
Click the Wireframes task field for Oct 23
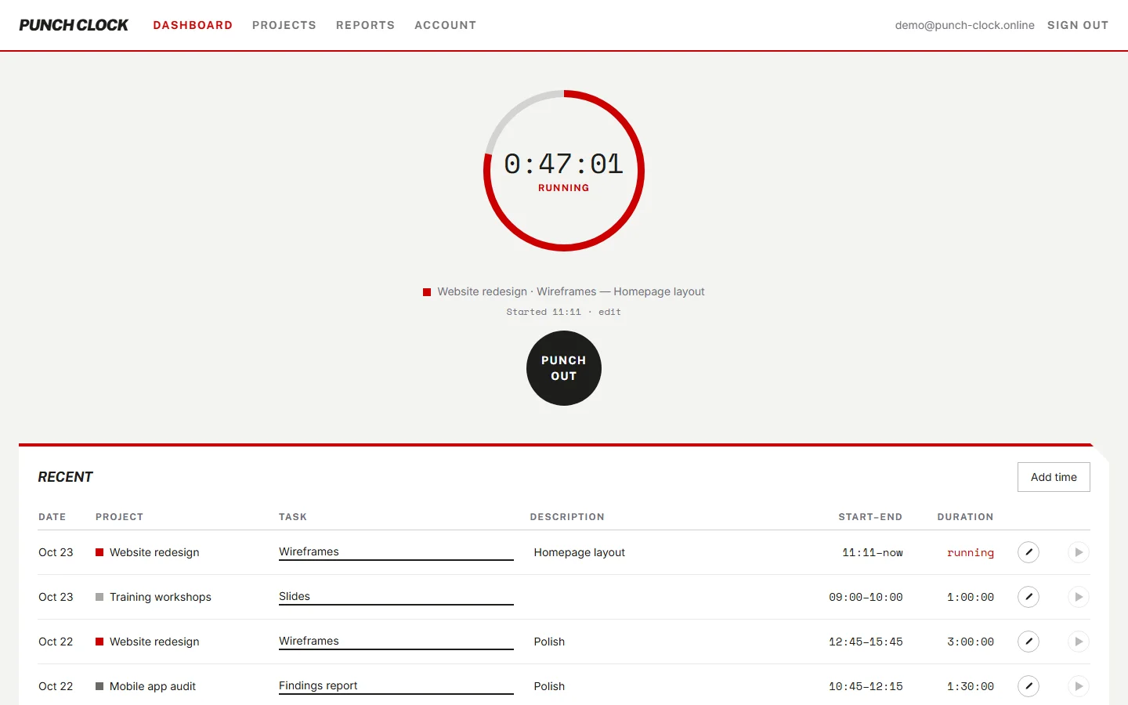396,552
